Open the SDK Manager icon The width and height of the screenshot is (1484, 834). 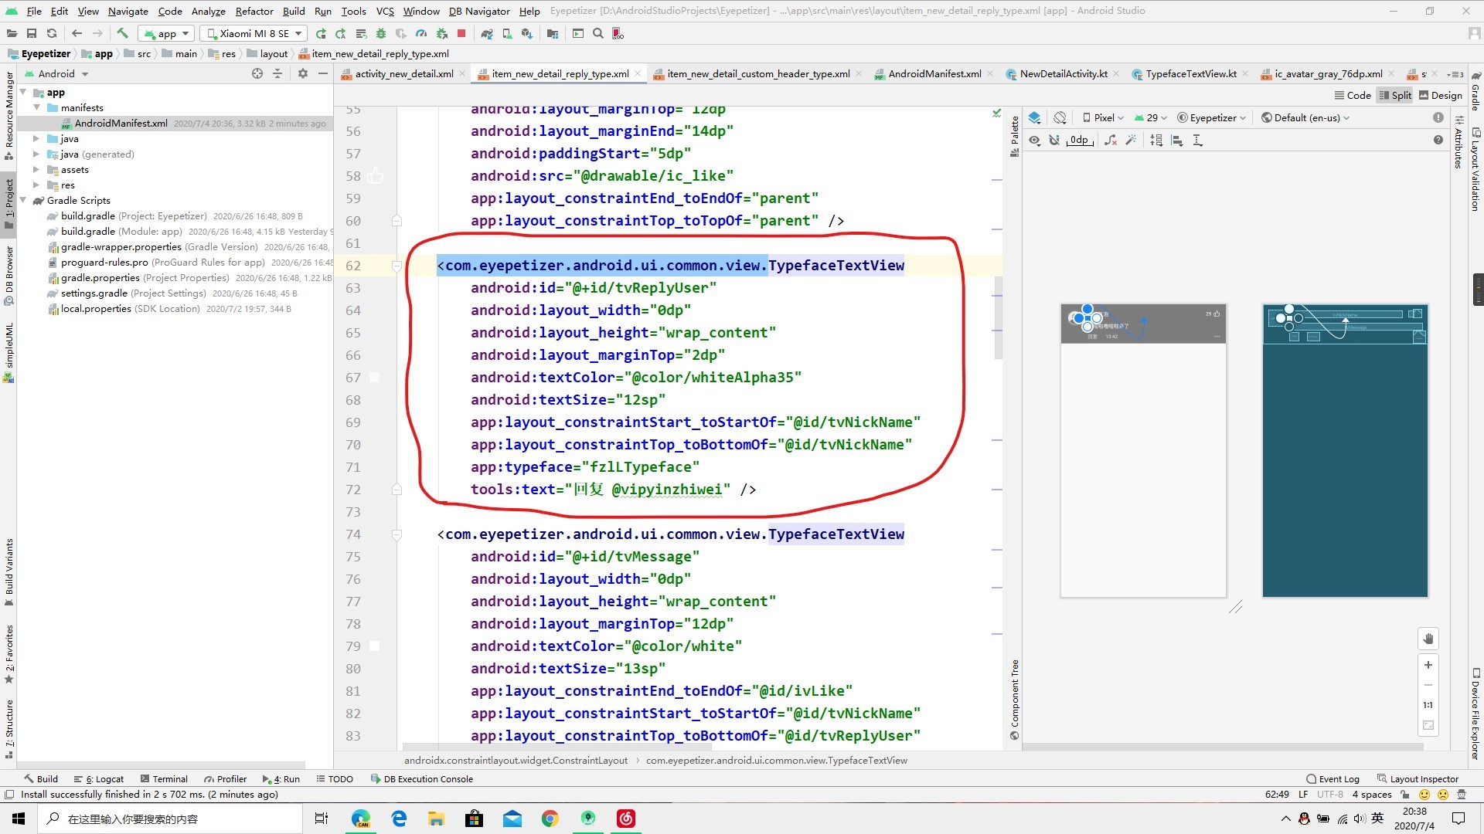coord(527,33)
